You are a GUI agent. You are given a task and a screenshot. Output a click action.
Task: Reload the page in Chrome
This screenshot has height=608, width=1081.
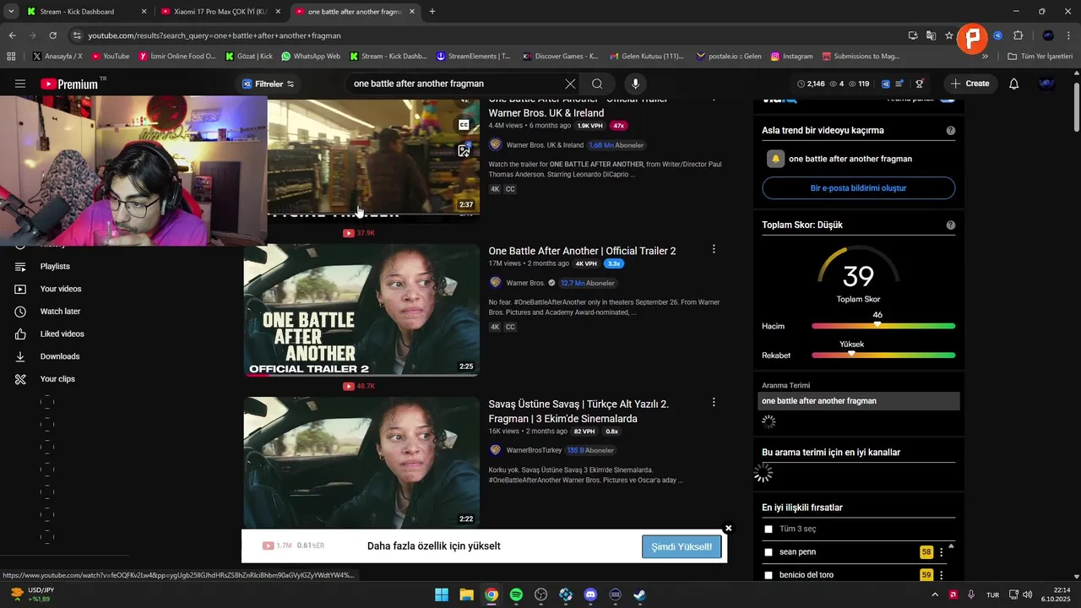[52, 35]
